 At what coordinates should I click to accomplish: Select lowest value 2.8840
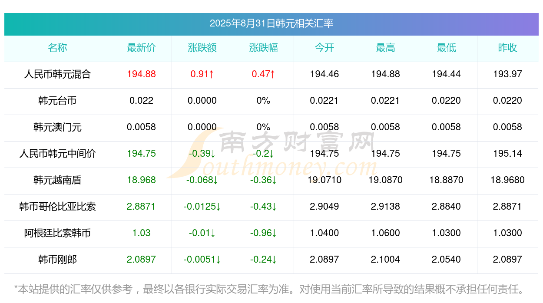(446, 207)
